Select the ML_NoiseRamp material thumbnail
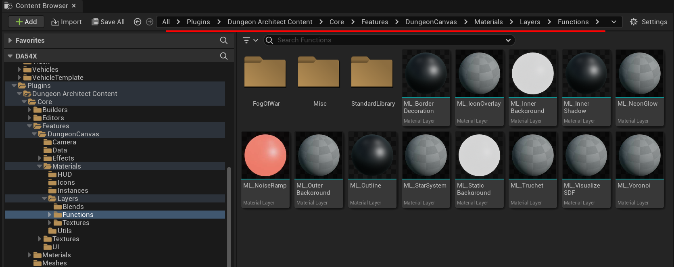The width and height of the screenshot is (674, 267). click(x=265, y=155)
